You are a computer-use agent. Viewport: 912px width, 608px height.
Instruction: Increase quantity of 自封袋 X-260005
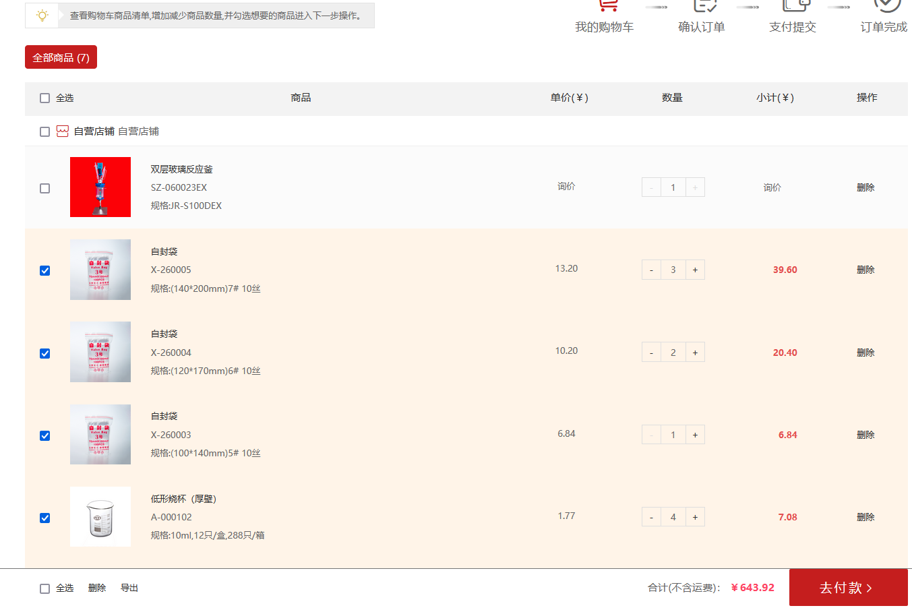695,270
